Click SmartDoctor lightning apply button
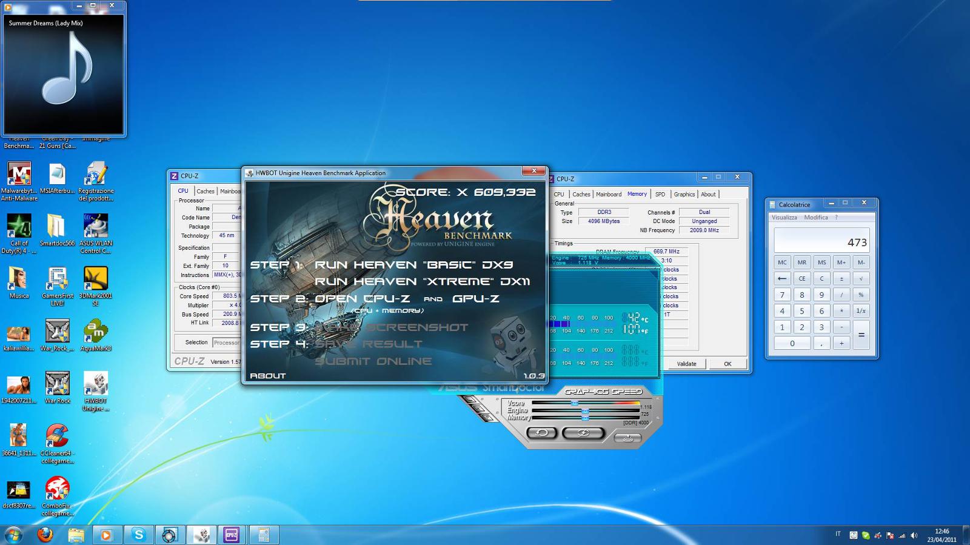970x545 pixels. coord(583,432)
